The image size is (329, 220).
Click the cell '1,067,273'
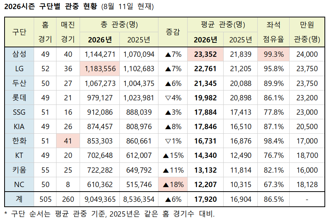point(100,83)
